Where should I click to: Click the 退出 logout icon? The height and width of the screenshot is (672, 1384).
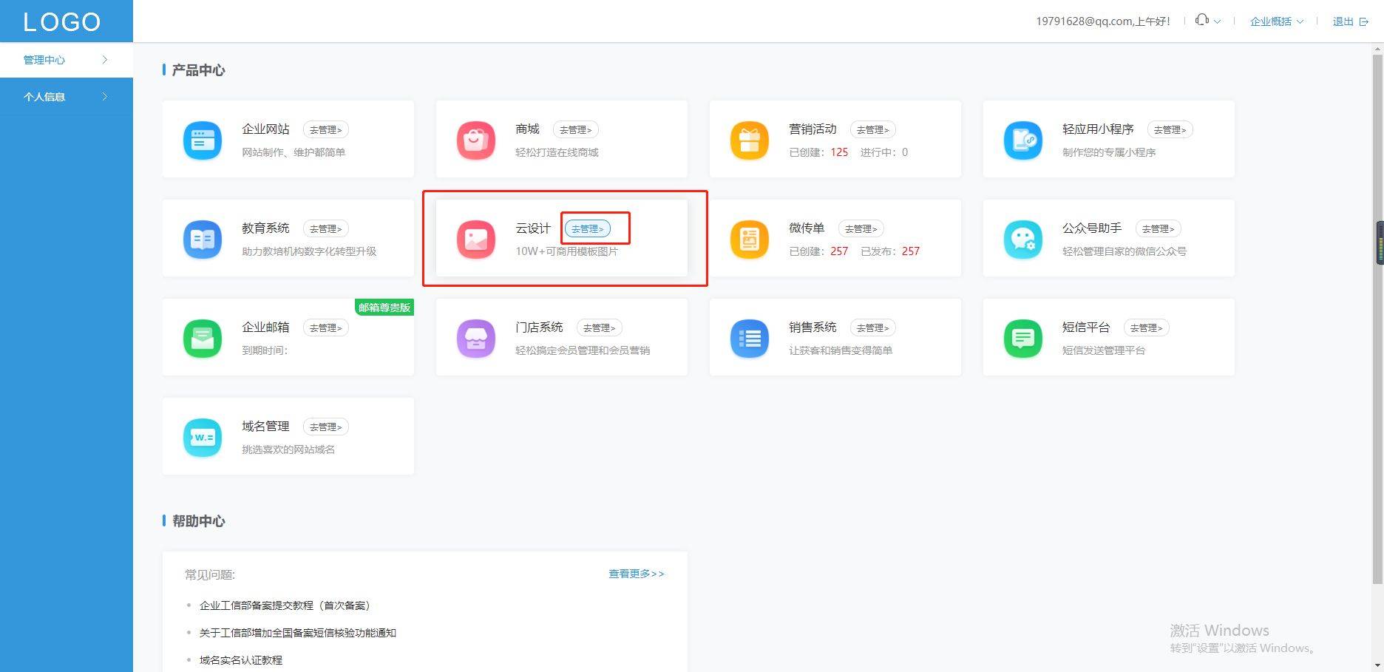point(1364,21)
